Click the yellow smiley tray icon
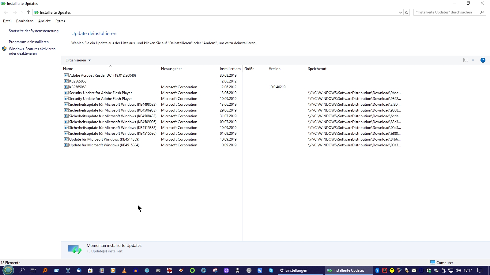The height and width of the screenshot is (275, 490). (392, 270)
